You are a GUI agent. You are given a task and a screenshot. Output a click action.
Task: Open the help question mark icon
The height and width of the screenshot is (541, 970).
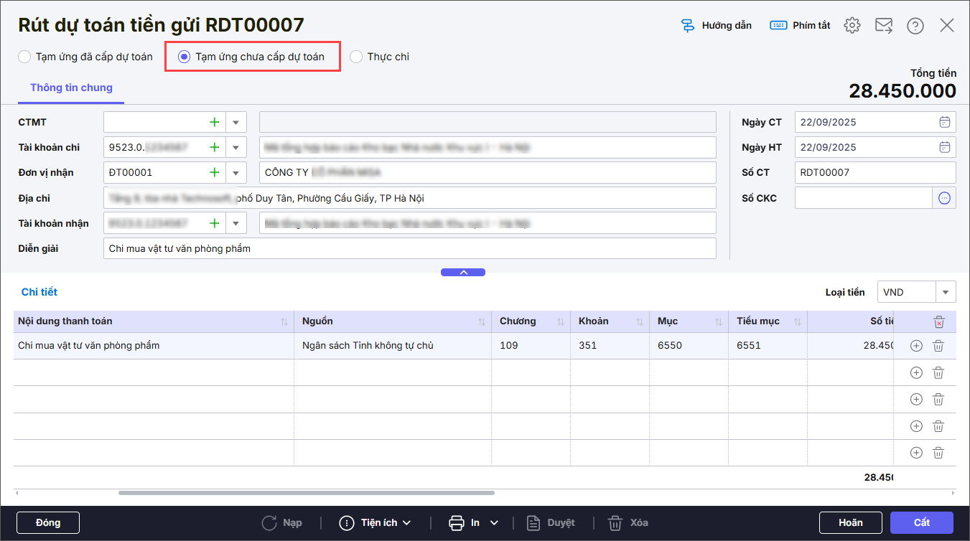point(915,26)
